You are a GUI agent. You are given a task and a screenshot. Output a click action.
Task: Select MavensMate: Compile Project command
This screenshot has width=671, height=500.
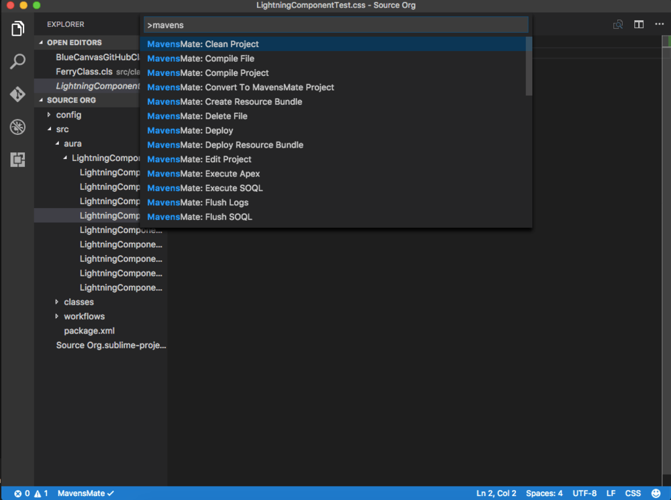(x=333, y=72)
